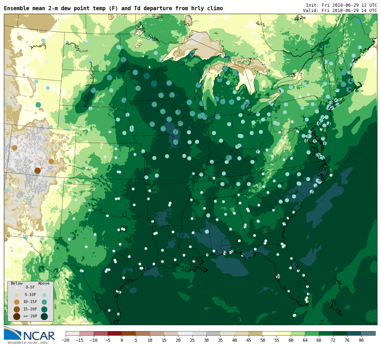Click the Above 15-20F dark teal legend circle

click(x=44, y=309)
